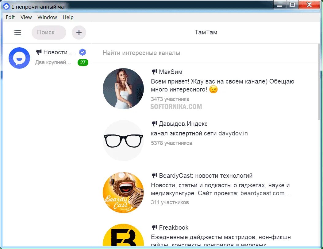Open the Edit menu
The height and width of the screenshot is (249, 323).
(10, 17)
